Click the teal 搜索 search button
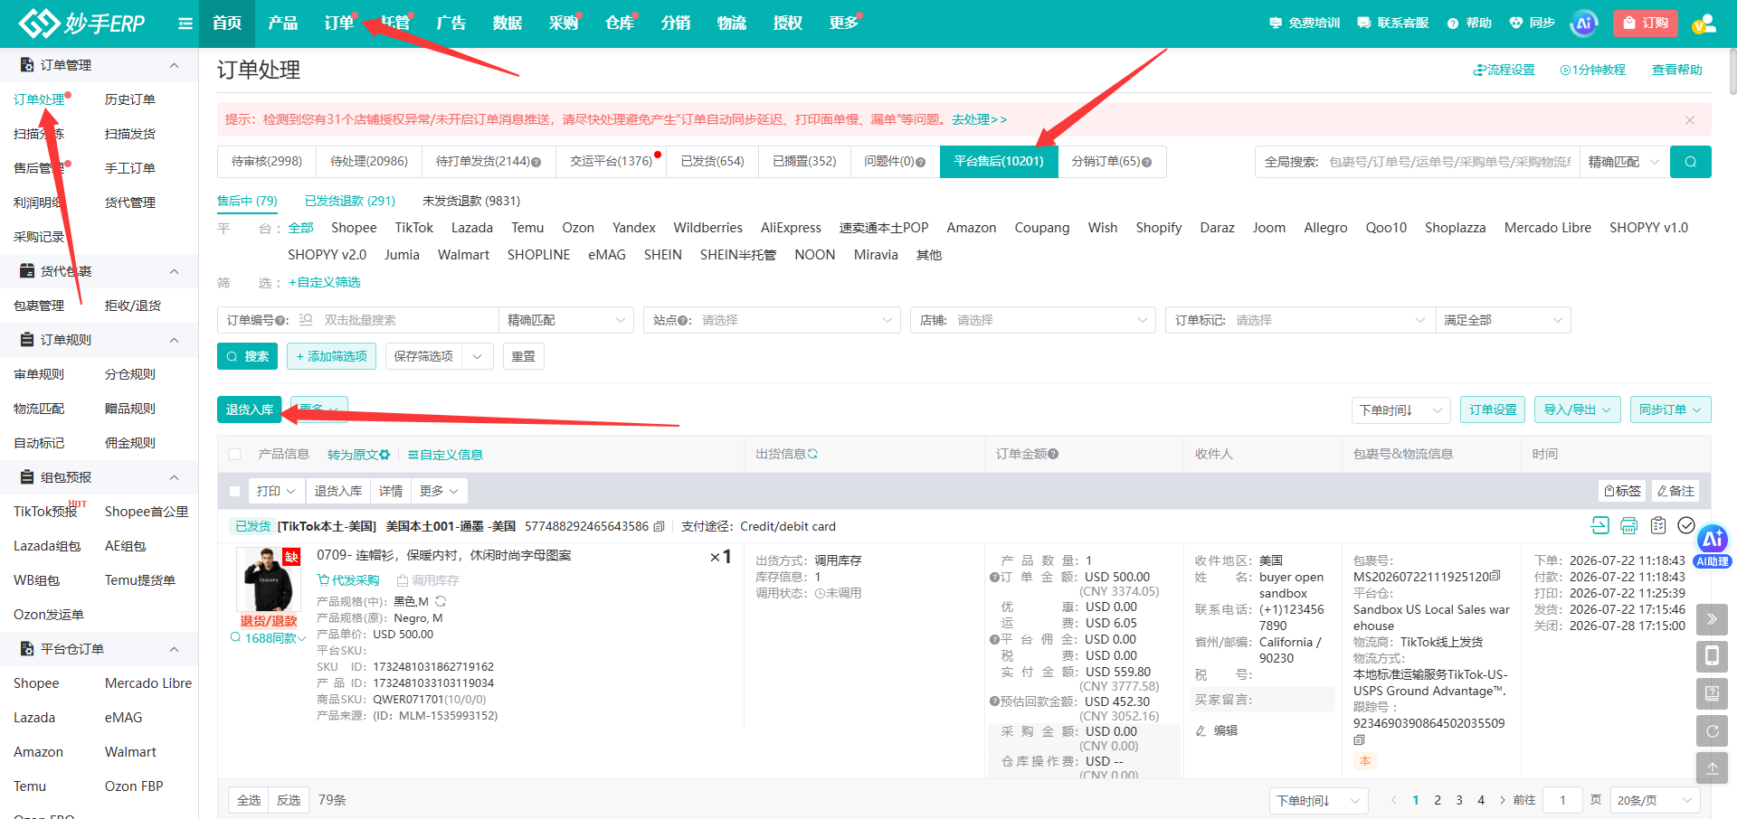This screenshot has width=1737, height=819. tap(247, 356)
